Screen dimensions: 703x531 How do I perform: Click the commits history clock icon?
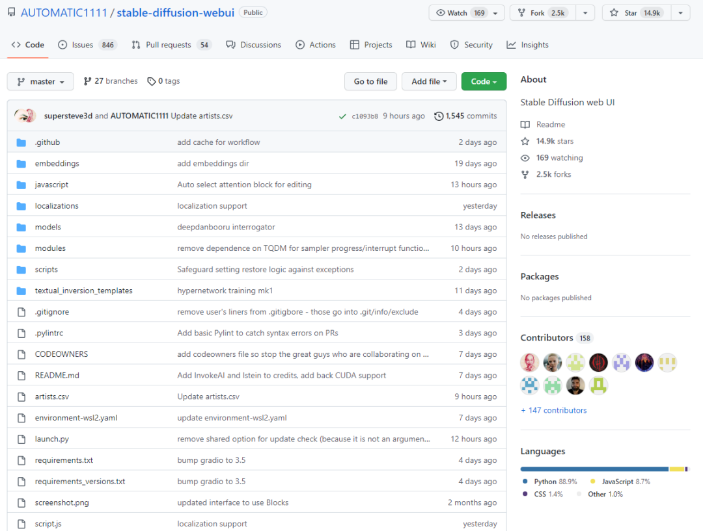click(439, 116)
